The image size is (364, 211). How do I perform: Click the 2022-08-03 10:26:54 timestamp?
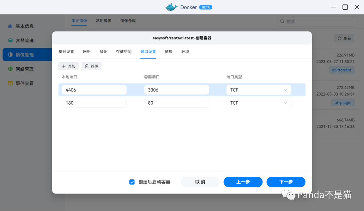[x=335, y=94]
